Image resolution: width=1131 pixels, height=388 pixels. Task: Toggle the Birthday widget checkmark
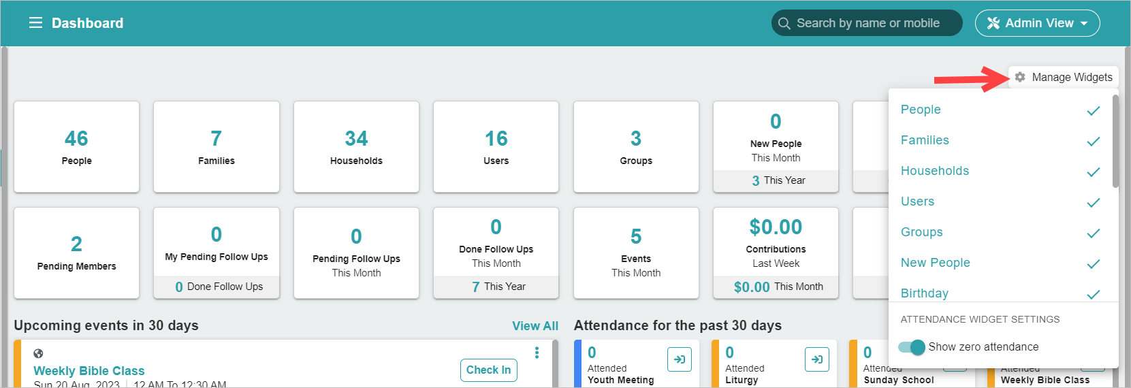(x=1094, y=294)
